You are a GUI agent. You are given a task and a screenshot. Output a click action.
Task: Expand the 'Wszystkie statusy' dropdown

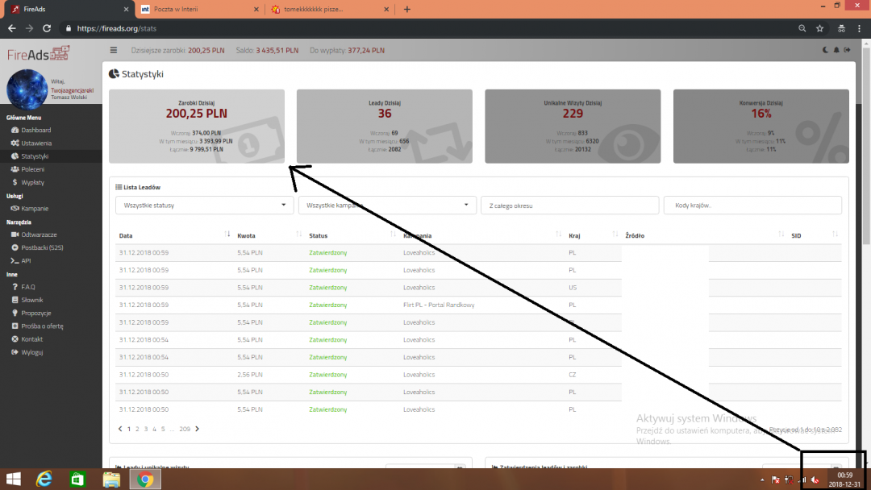(x=205, y=206)
